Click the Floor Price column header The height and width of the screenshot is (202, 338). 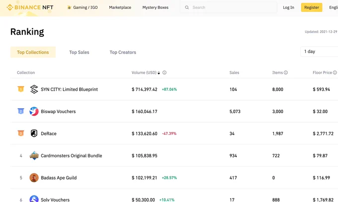click(x=322, y=72)
